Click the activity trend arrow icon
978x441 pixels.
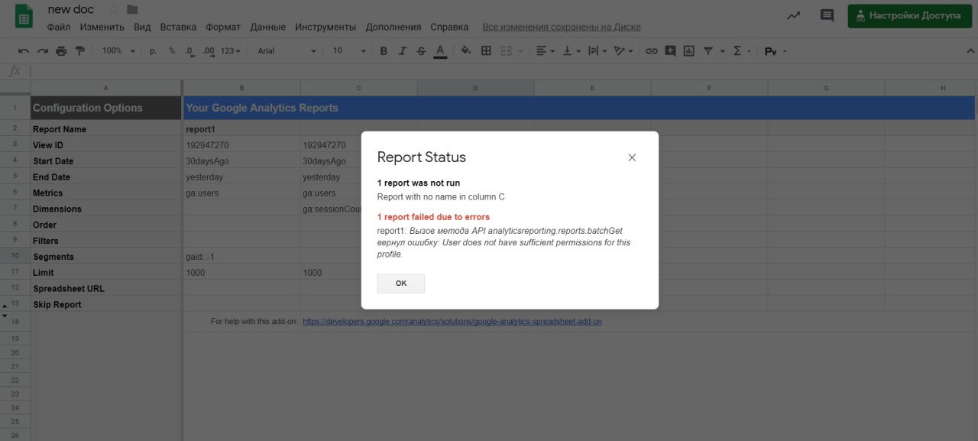(794, 15)
